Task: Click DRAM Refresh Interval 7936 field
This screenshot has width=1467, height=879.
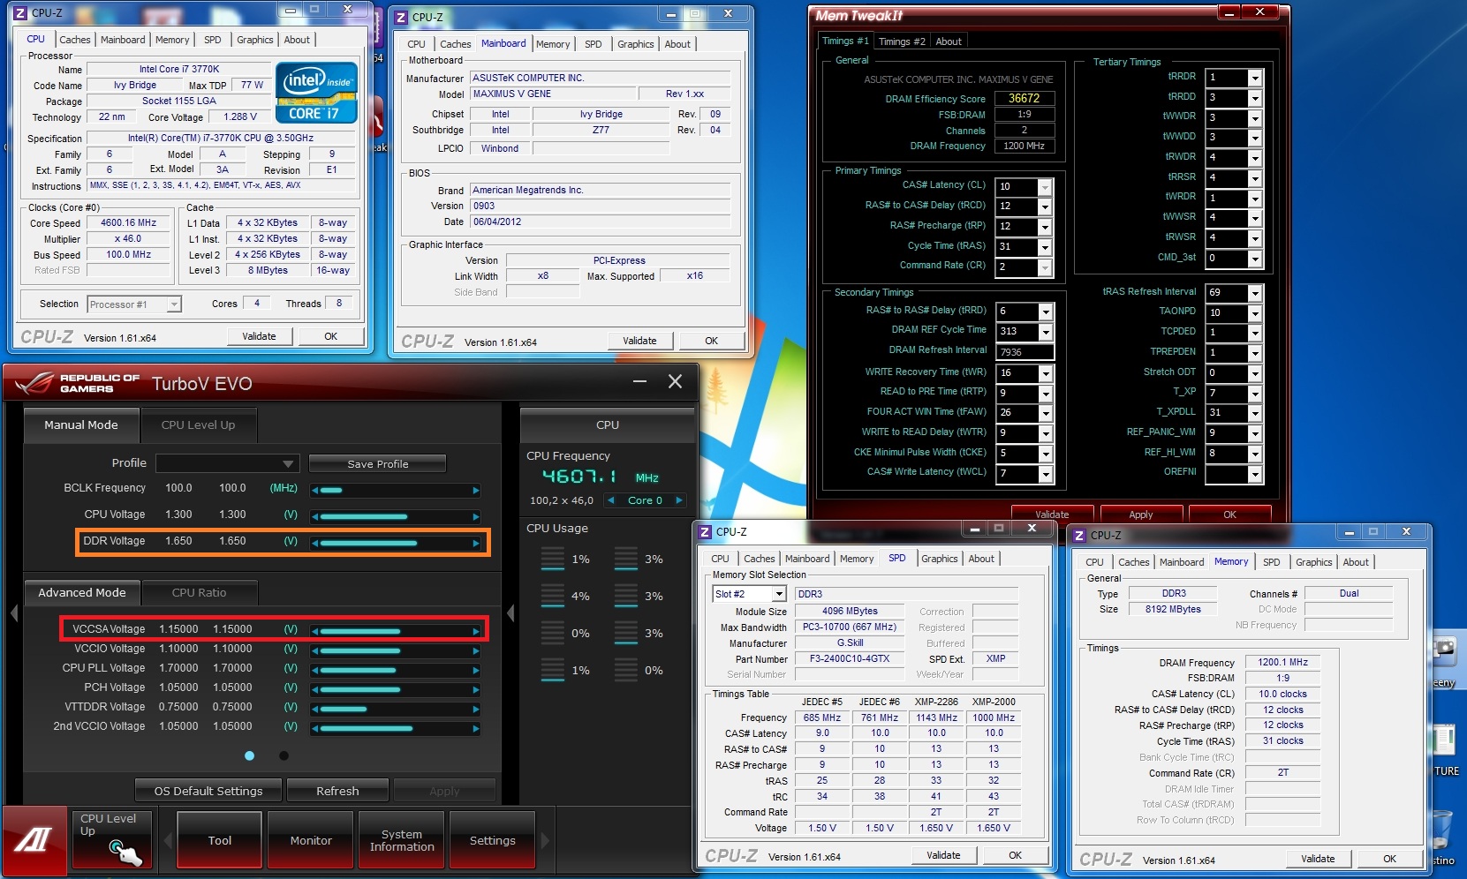Action: pos(1025,352)
